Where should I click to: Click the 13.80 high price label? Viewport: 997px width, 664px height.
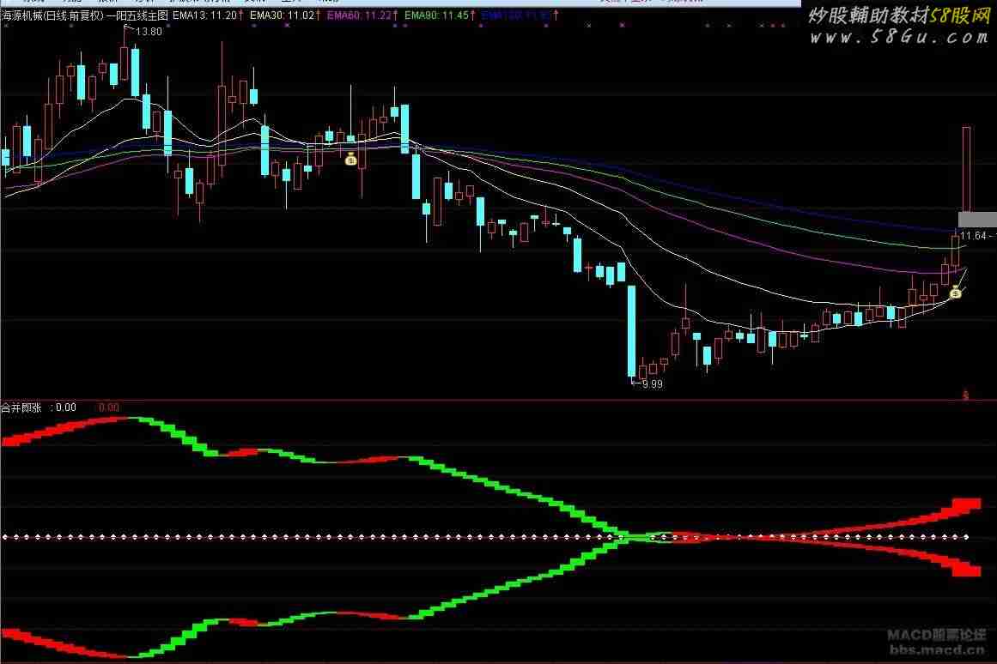(x=149, y=31)
